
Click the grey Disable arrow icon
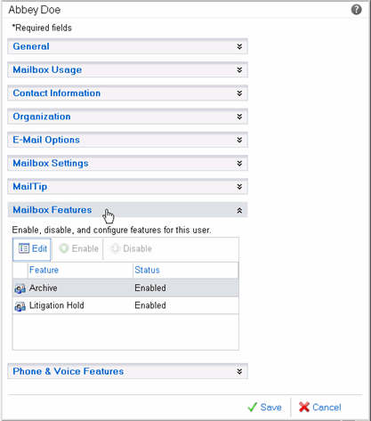click(x=115, y=248)
